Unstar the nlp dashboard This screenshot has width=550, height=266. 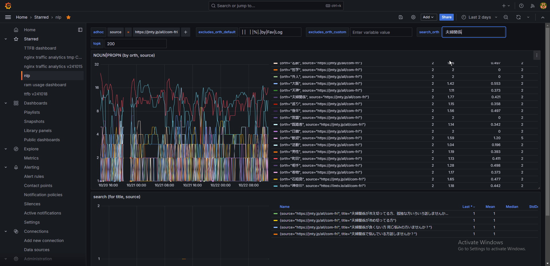tap(68, 17)
